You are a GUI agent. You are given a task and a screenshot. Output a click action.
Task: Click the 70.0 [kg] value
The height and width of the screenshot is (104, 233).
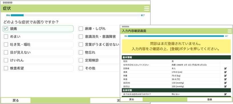[176, 76]
